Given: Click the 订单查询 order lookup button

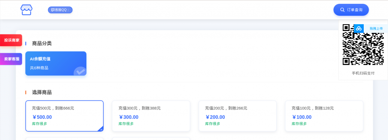Looking at the screenshot, I should 351,10.
